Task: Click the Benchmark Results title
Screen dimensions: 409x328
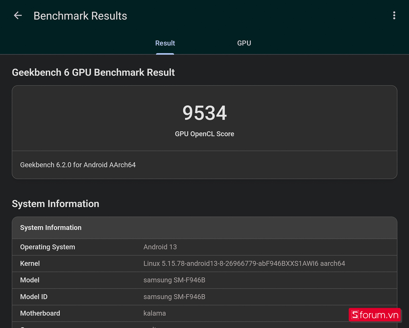Action: click(80, 16)
